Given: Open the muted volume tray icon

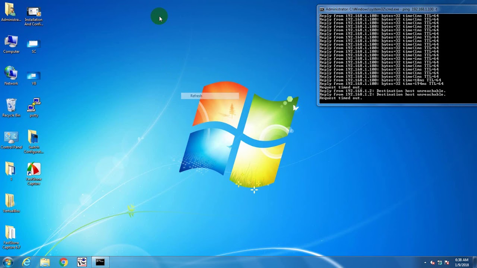Looking at the screenshot, I should [433, 263].
